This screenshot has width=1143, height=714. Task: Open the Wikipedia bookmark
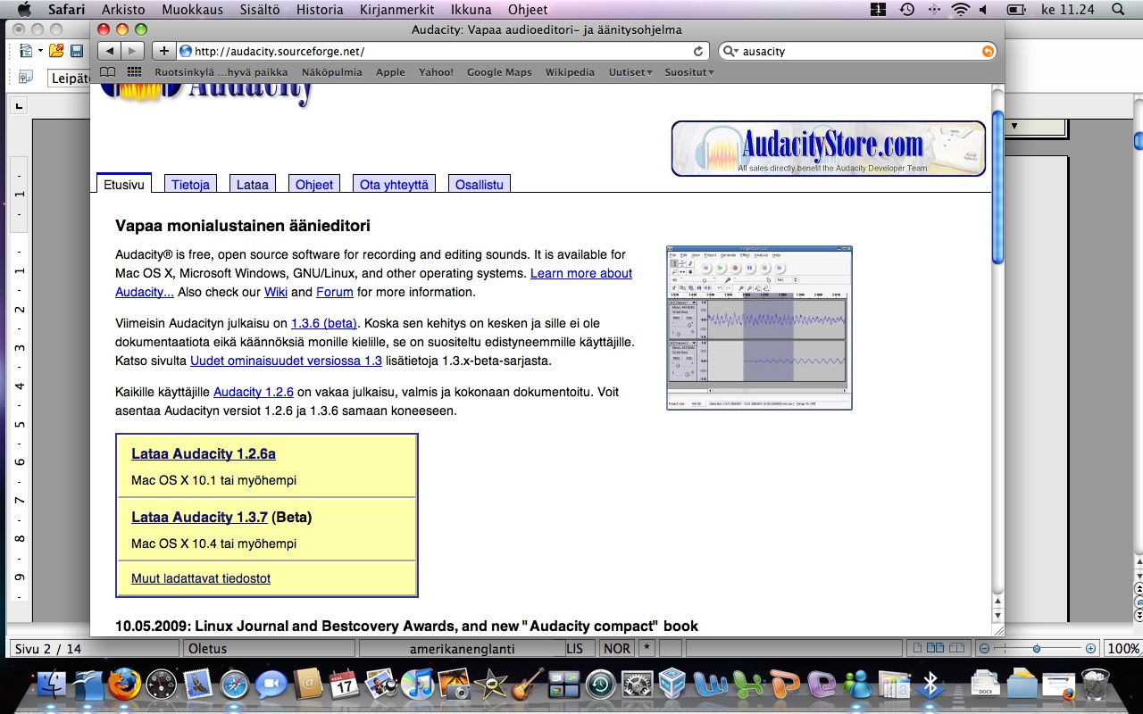(x=570, y=72)
